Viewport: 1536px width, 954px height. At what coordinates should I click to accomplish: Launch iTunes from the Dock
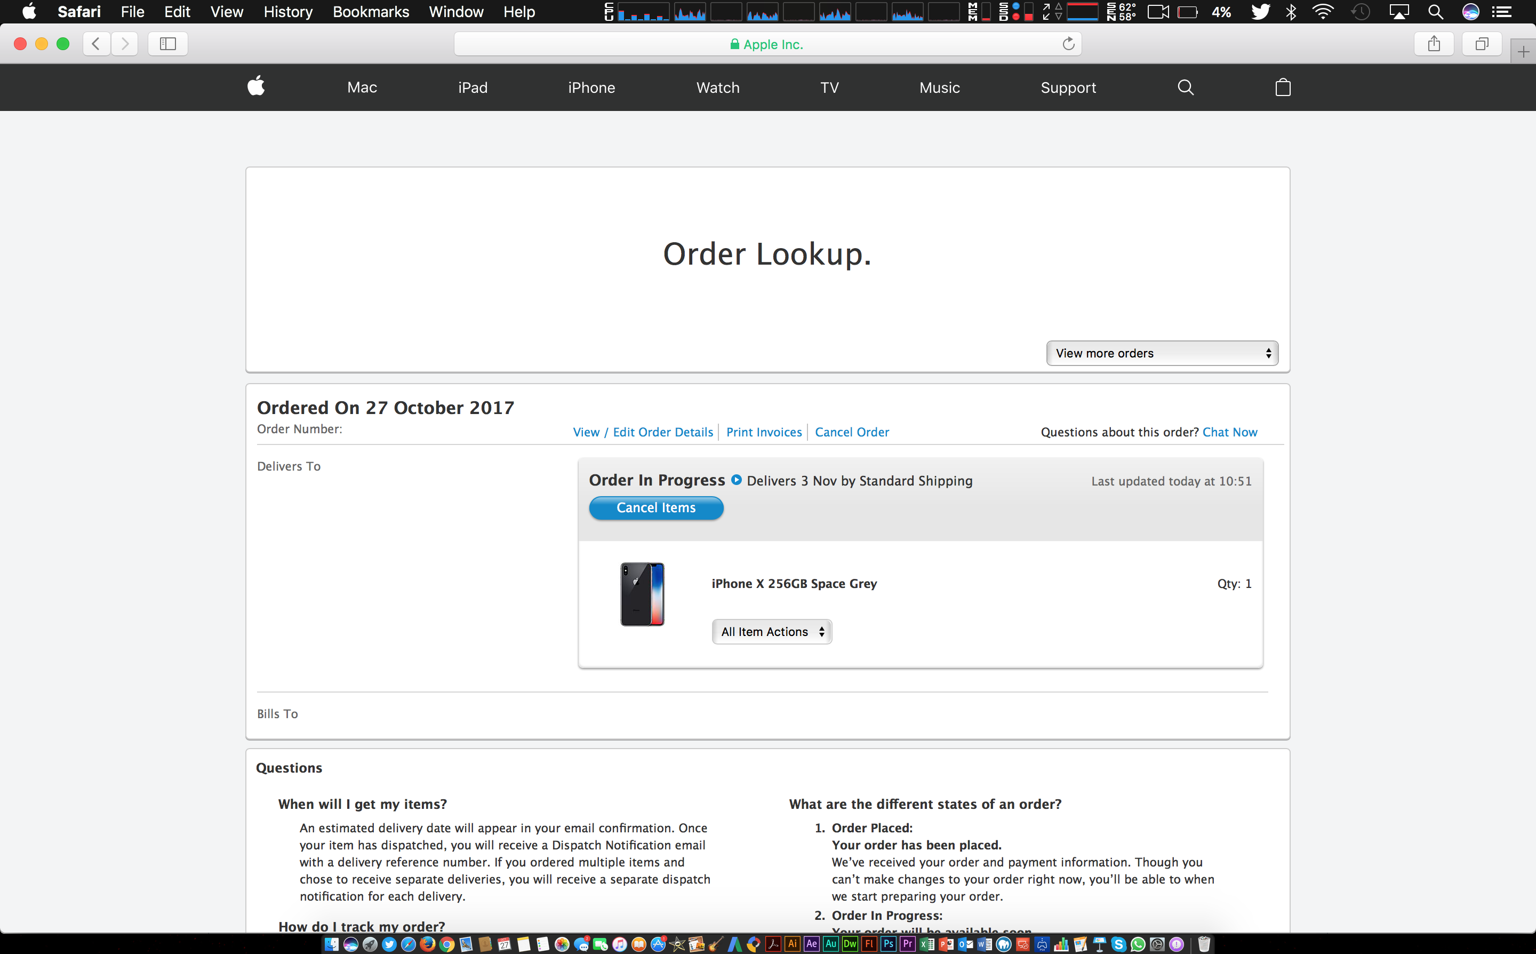point(620,944)
